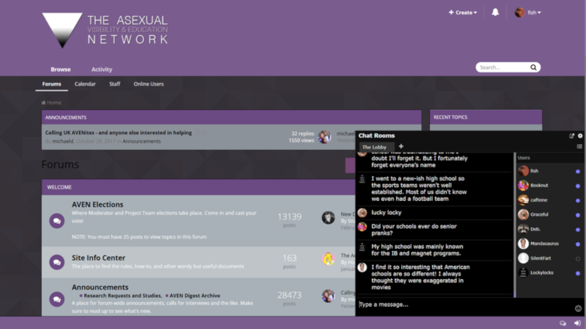Click the last-poster avatar in AVEN Elections row

point(328,218)
